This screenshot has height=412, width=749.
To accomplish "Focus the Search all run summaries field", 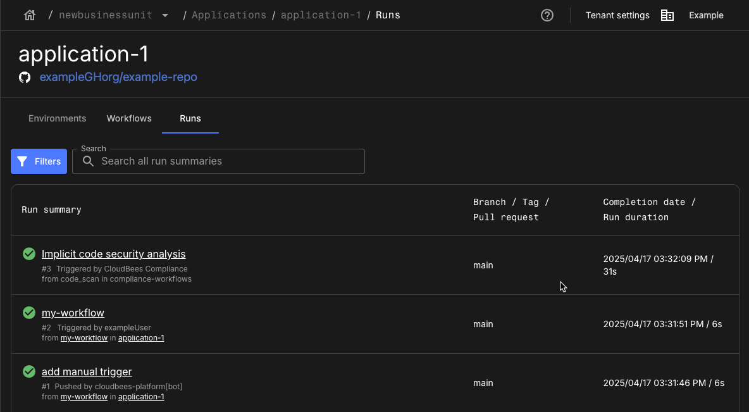I will pos(218,161).
